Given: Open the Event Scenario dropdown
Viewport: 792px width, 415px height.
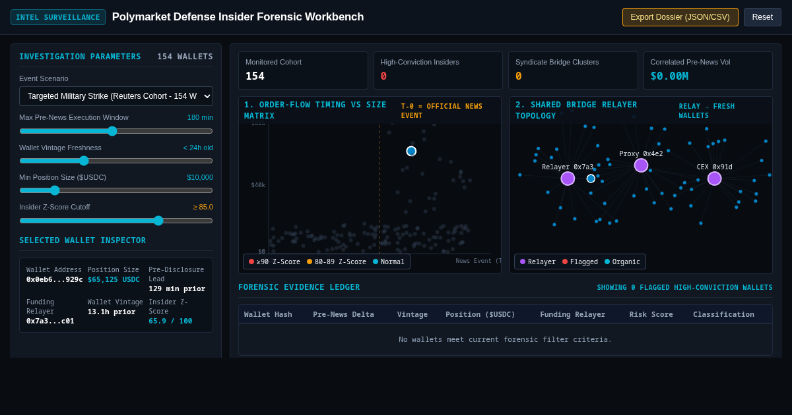Looking at the screenshot, I should coord(116,96).
